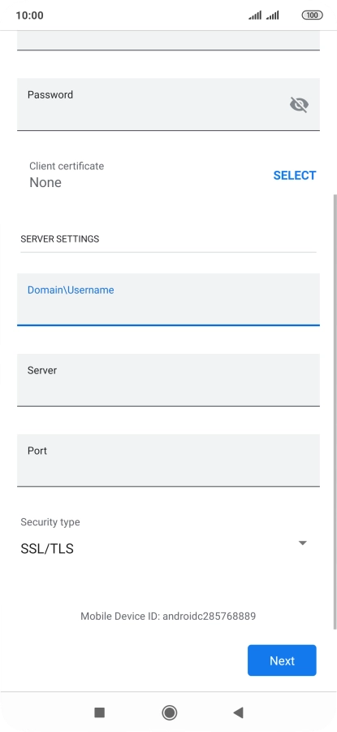Screen dimensions: 337x732
Task: Tap the blue Next button
Action: click(282, 660)
